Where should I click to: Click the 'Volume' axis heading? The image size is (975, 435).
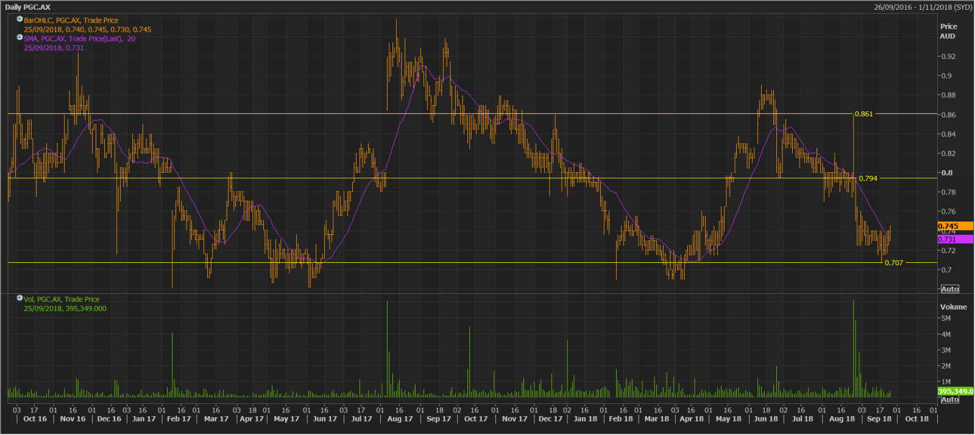coord(954,307)
